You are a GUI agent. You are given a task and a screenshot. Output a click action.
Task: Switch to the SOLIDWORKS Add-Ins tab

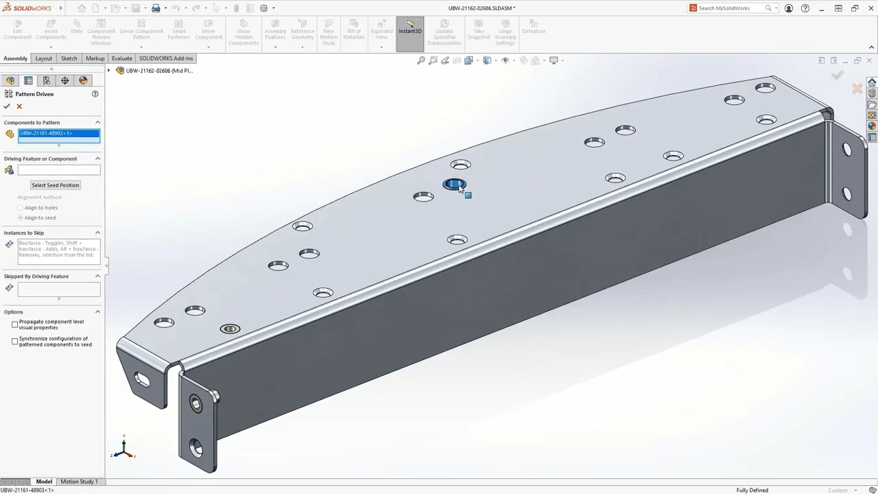(x=166, y=58)
